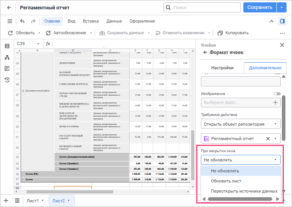292x207 pixels.
Task: Click the Выберите файл image field
Action: pyautogui.click(x=241, y=102)
